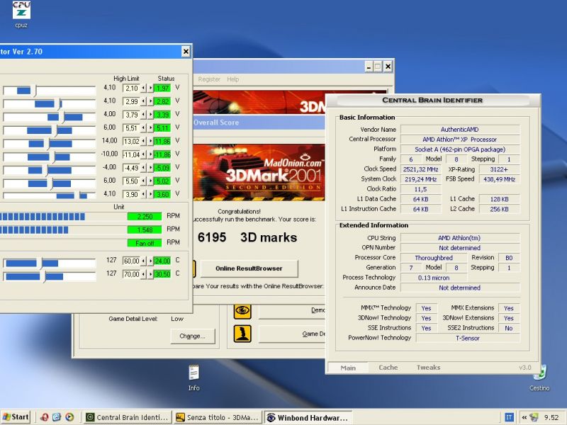Click slider handle in the 70,00 temperature row

point(43,276)
